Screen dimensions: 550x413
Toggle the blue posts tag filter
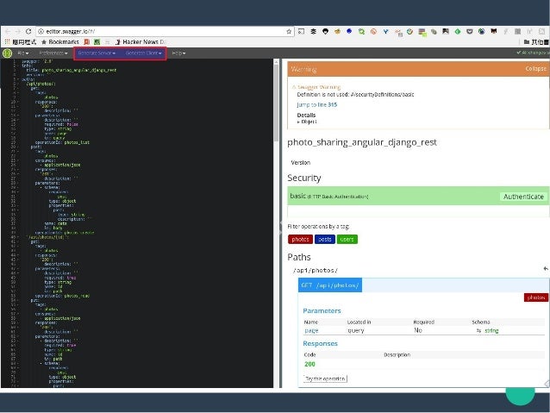(x=324, y=239)
